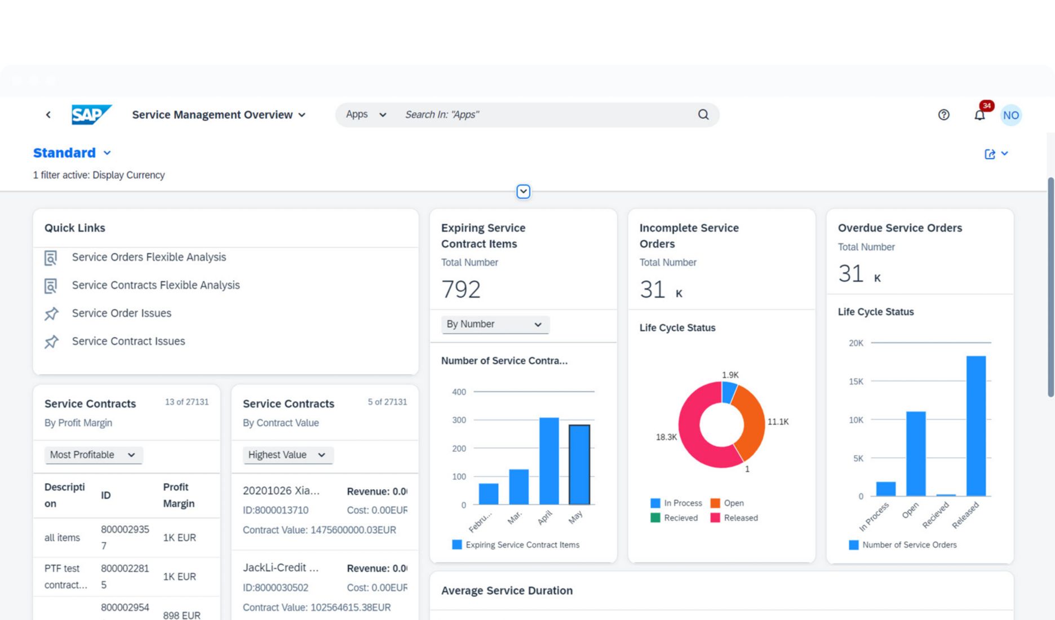The width and height of the screenshot is (1055, 620).
Task: Open Service Contracts Flexible Analysis
Action: click(x=156, y=285)
